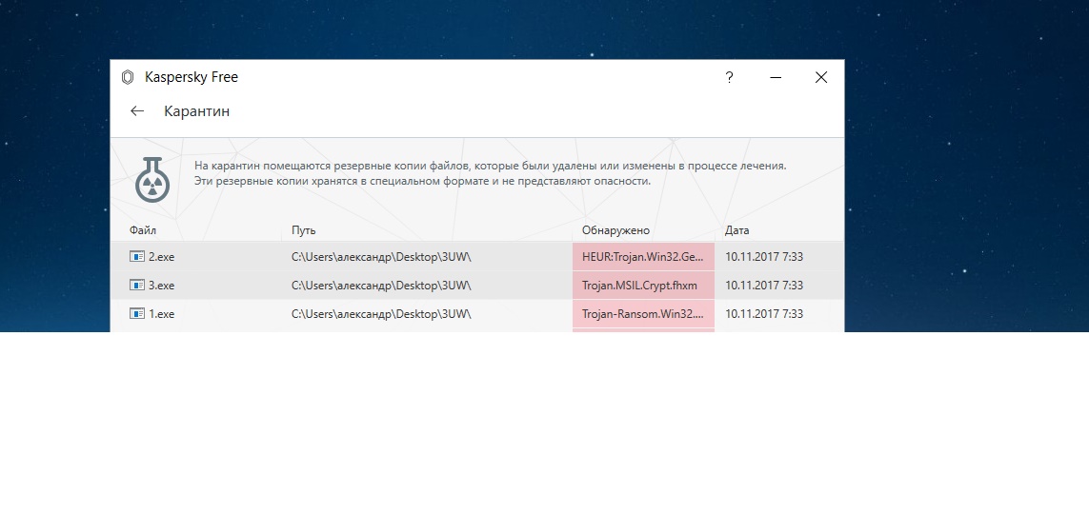1089x514 pixels.
Task: Sort by the Дата column header
Action: 736,230
